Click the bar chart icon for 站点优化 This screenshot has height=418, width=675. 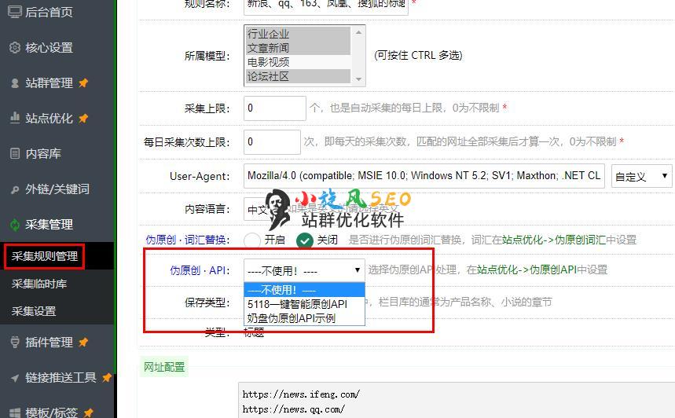tap(15, 118)
